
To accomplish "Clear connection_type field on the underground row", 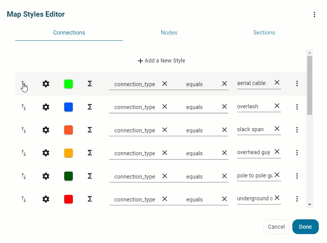I will (165, 199).
